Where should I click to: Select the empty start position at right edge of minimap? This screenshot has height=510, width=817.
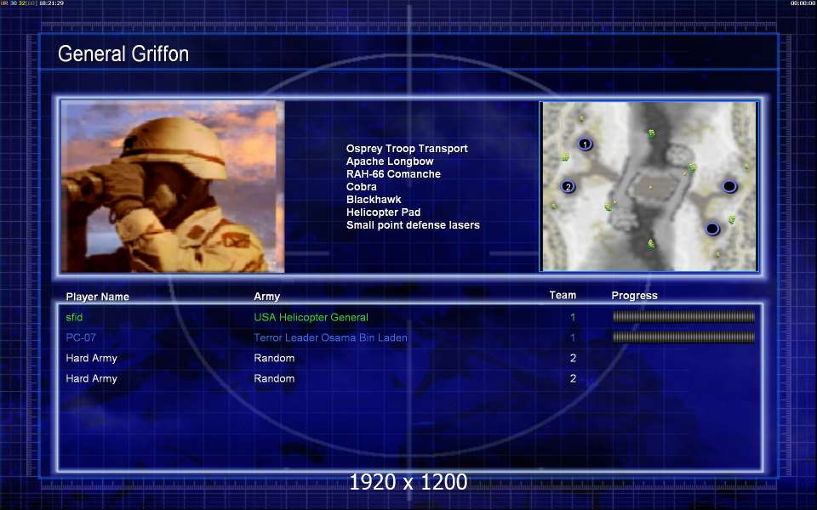pyautogui.click(x=729, y=186)
